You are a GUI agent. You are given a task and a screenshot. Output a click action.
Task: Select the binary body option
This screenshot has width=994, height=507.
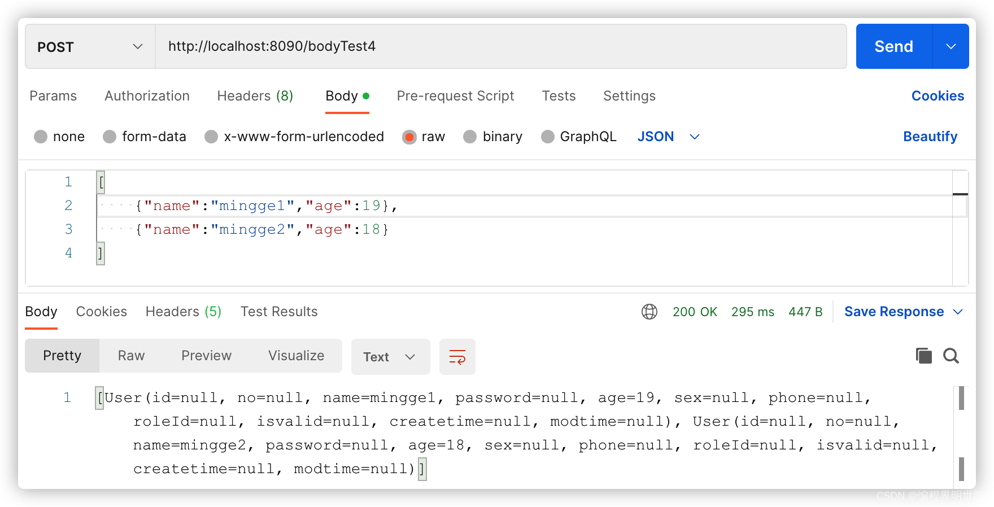(470, 137)
